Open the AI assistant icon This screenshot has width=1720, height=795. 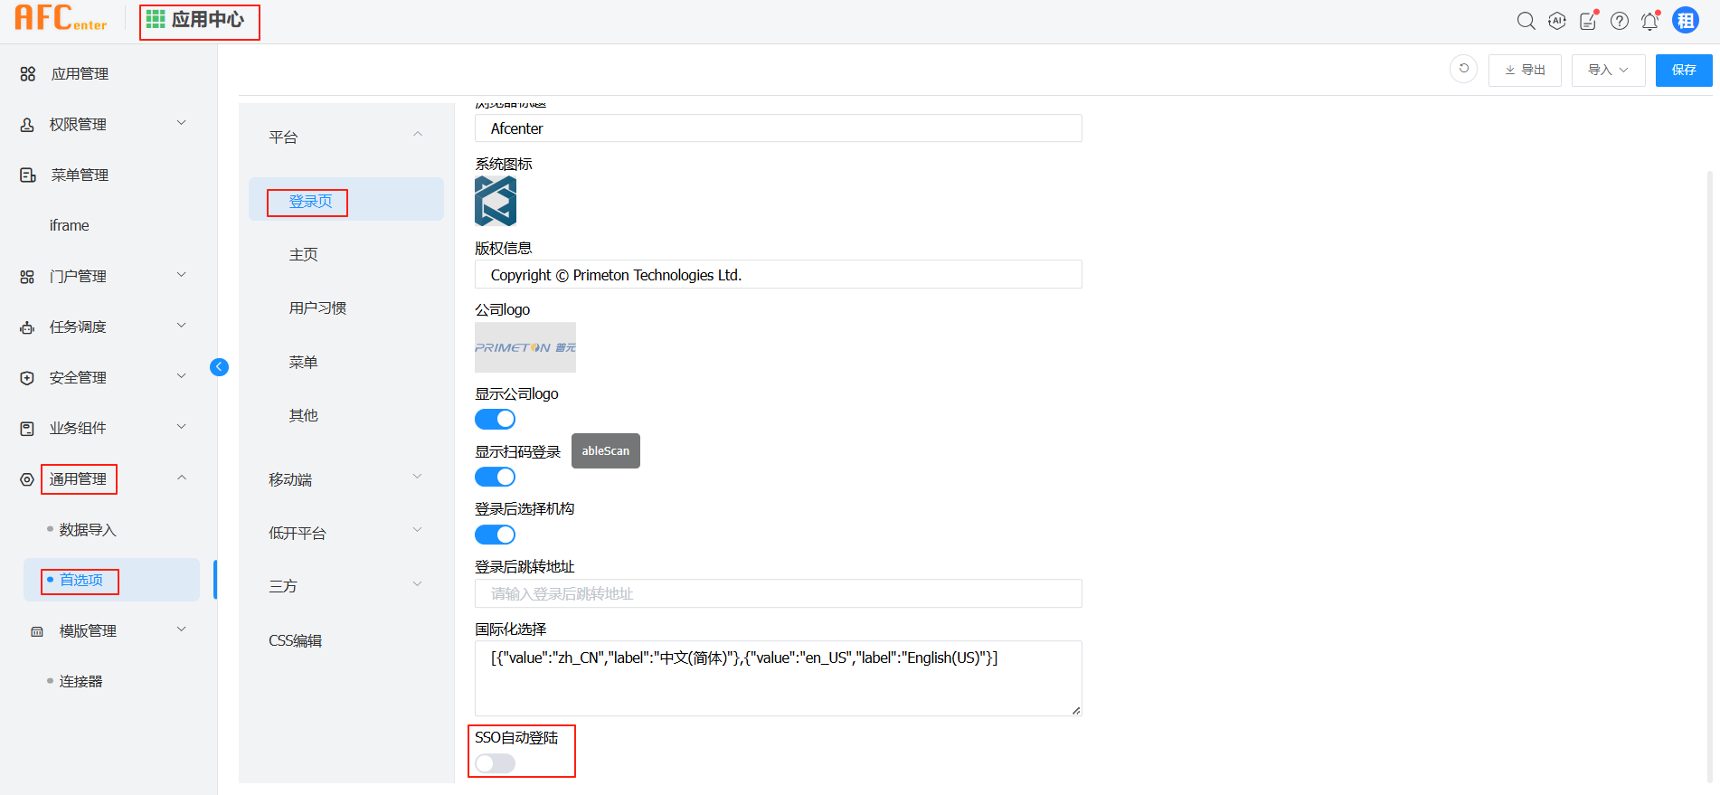click(1556, 21)
